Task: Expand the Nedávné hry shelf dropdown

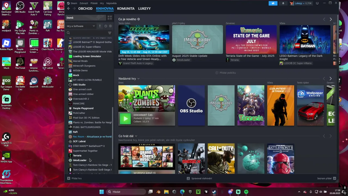Action: 138,79
